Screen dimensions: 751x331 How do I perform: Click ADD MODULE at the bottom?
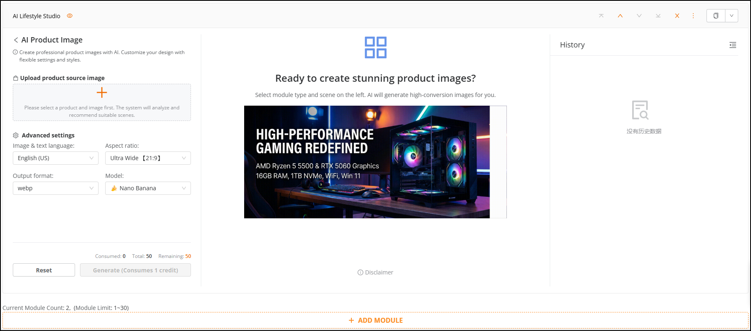[x=375, y=320]
